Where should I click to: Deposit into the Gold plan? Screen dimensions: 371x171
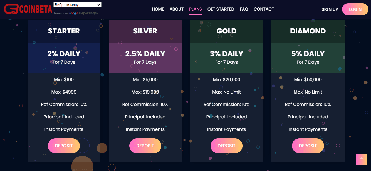tap(226, 146)
